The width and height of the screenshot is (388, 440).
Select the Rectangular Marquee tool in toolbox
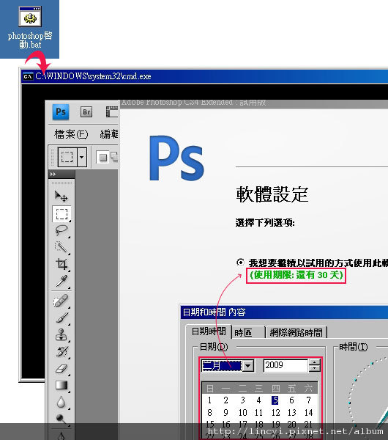61,214
